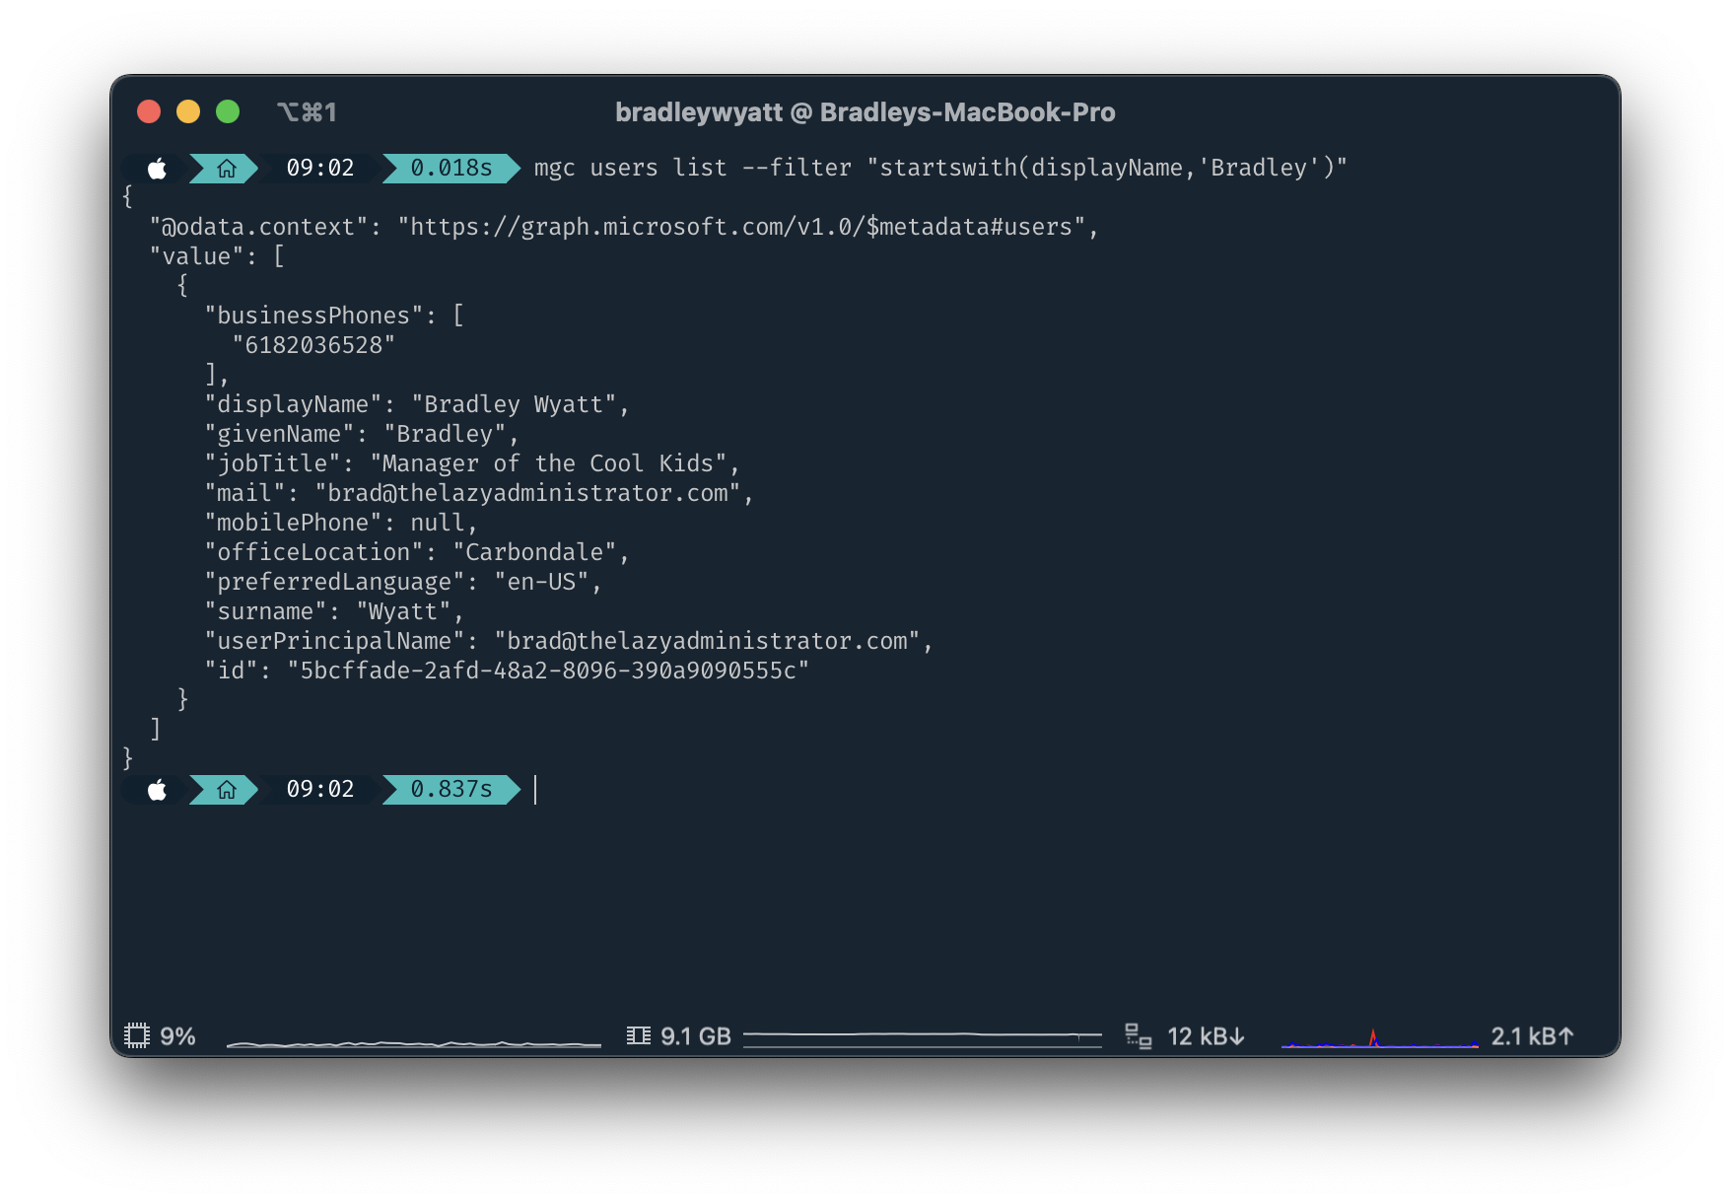Close the terminal window with the red button

149,111
